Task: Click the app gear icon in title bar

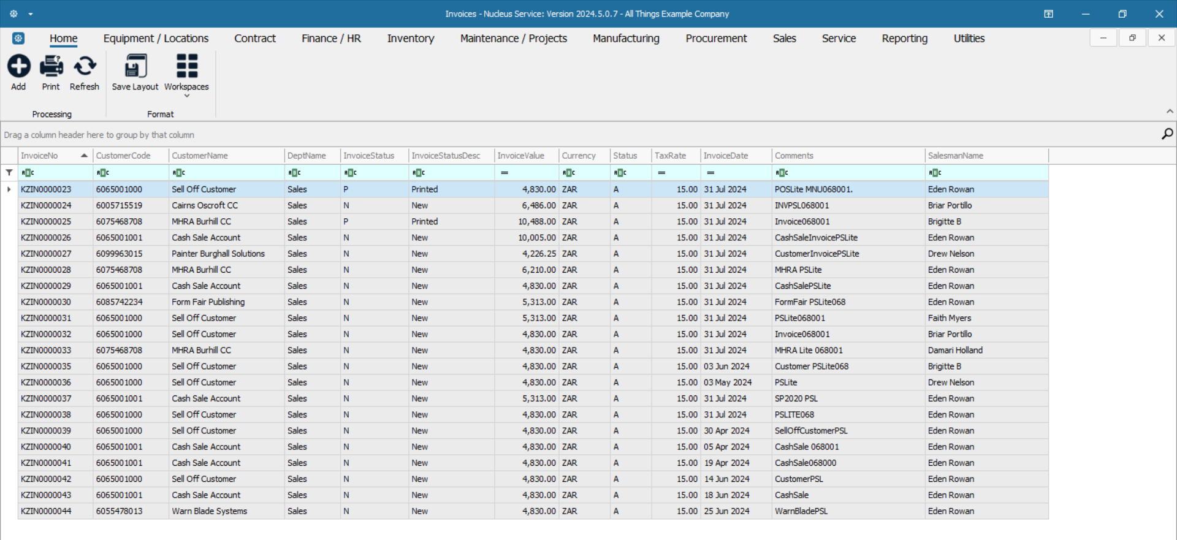Action: coord(13,13)
